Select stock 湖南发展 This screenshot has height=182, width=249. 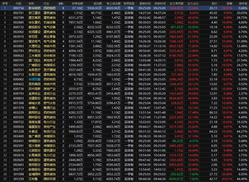(x=35, y=122)
